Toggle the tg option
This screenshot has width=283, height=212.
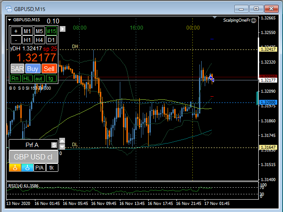(51, 79)
